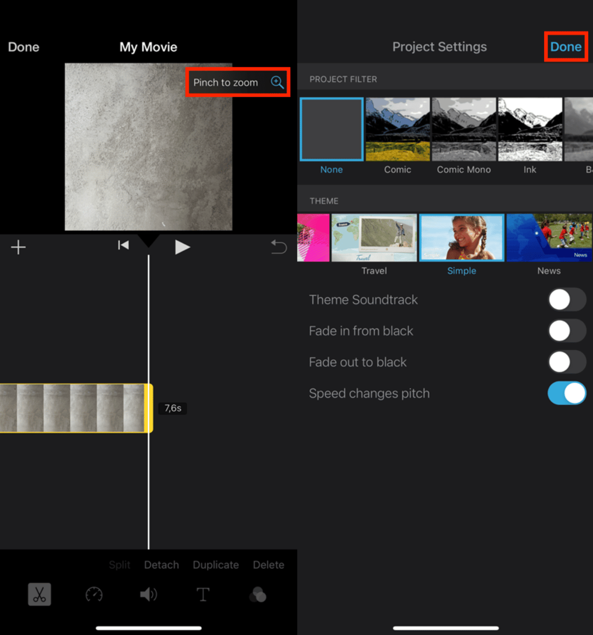Skip to the beginning of clip

[x=123, y=245]
